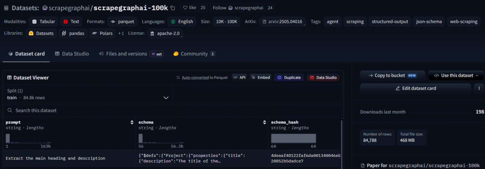Select the 'Extract the main heading and description' cell
485x169 pixels.
pos(69,158)
